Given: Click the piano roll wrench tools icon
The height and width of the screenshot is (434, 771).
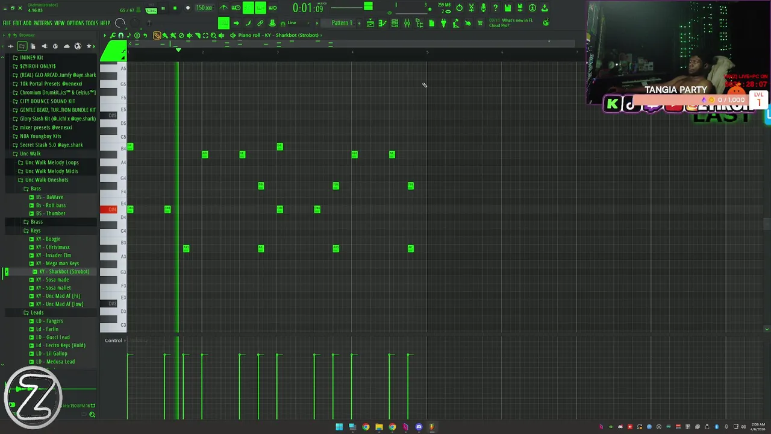Looking at the screenshot, I should 113,35.
